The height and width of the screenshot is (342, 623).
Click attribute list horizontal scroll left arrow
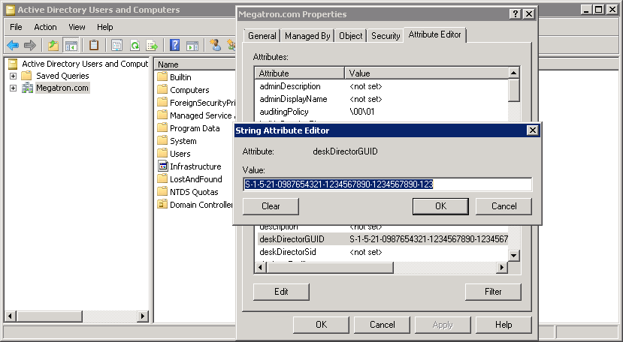(261, 268)
